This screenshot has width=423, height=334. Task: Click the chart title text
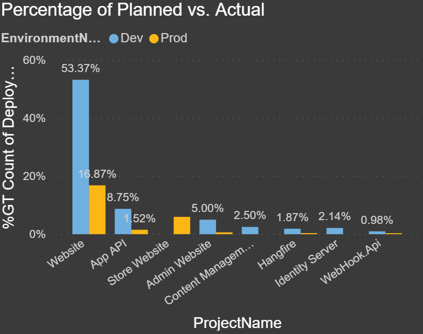(x=132, y=10)
